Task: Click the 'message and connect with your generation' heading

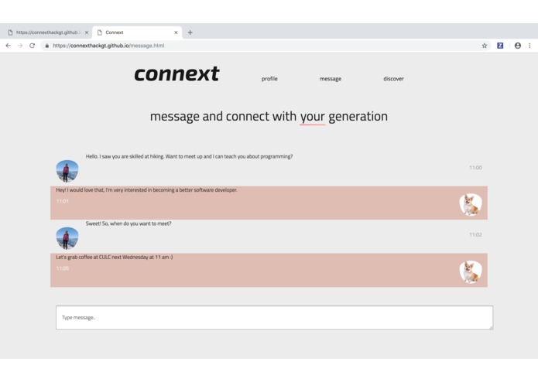Action: click(269, 117)
